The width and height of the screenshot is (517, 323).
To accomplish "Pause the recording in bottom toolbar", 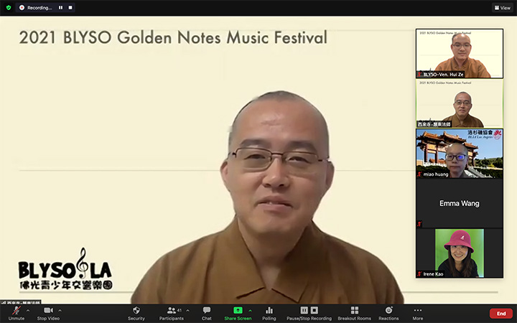I will click(304, 310).
